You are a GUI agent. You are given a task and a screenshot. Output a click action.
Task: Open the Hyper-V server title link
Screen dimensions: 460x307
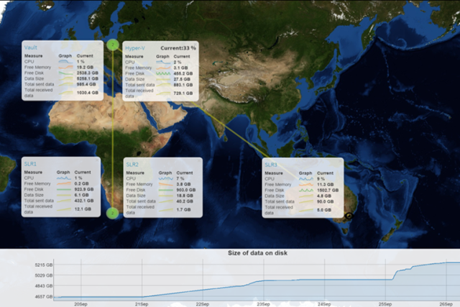tap(134, 47)
